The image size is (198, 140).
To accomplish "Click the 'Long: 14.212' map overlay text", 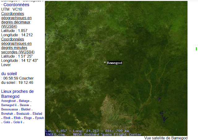I will click(86, 131).
